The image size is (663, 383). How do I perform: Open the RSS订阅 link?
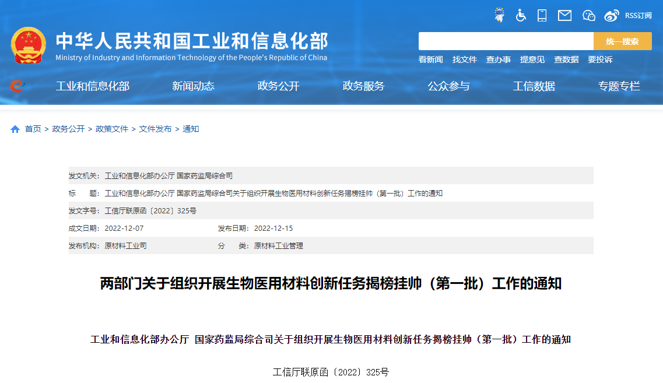(x=639, y=16)
